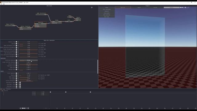This screenshot has height=111, width=197.
Task: Toggle the empty circle beside Vorticity intensity
Action: tap(18, 60)
